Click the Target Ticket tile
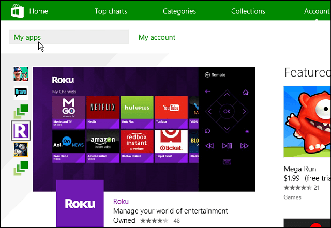Image resolution: width=331 pixels, height=228 pixels. (171, 146)
